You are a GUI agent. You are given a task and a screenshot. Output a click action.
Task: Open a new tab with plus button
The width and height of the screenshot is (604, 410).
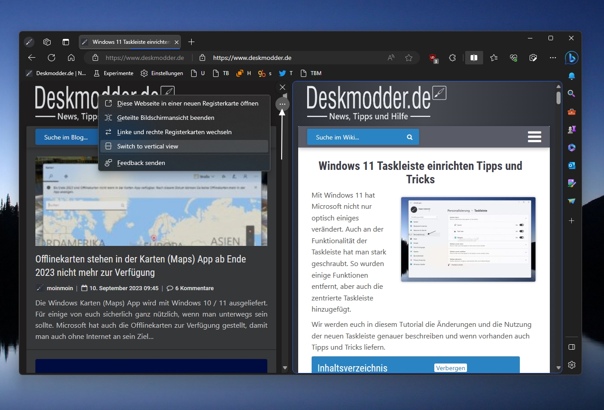click(192, 42)
